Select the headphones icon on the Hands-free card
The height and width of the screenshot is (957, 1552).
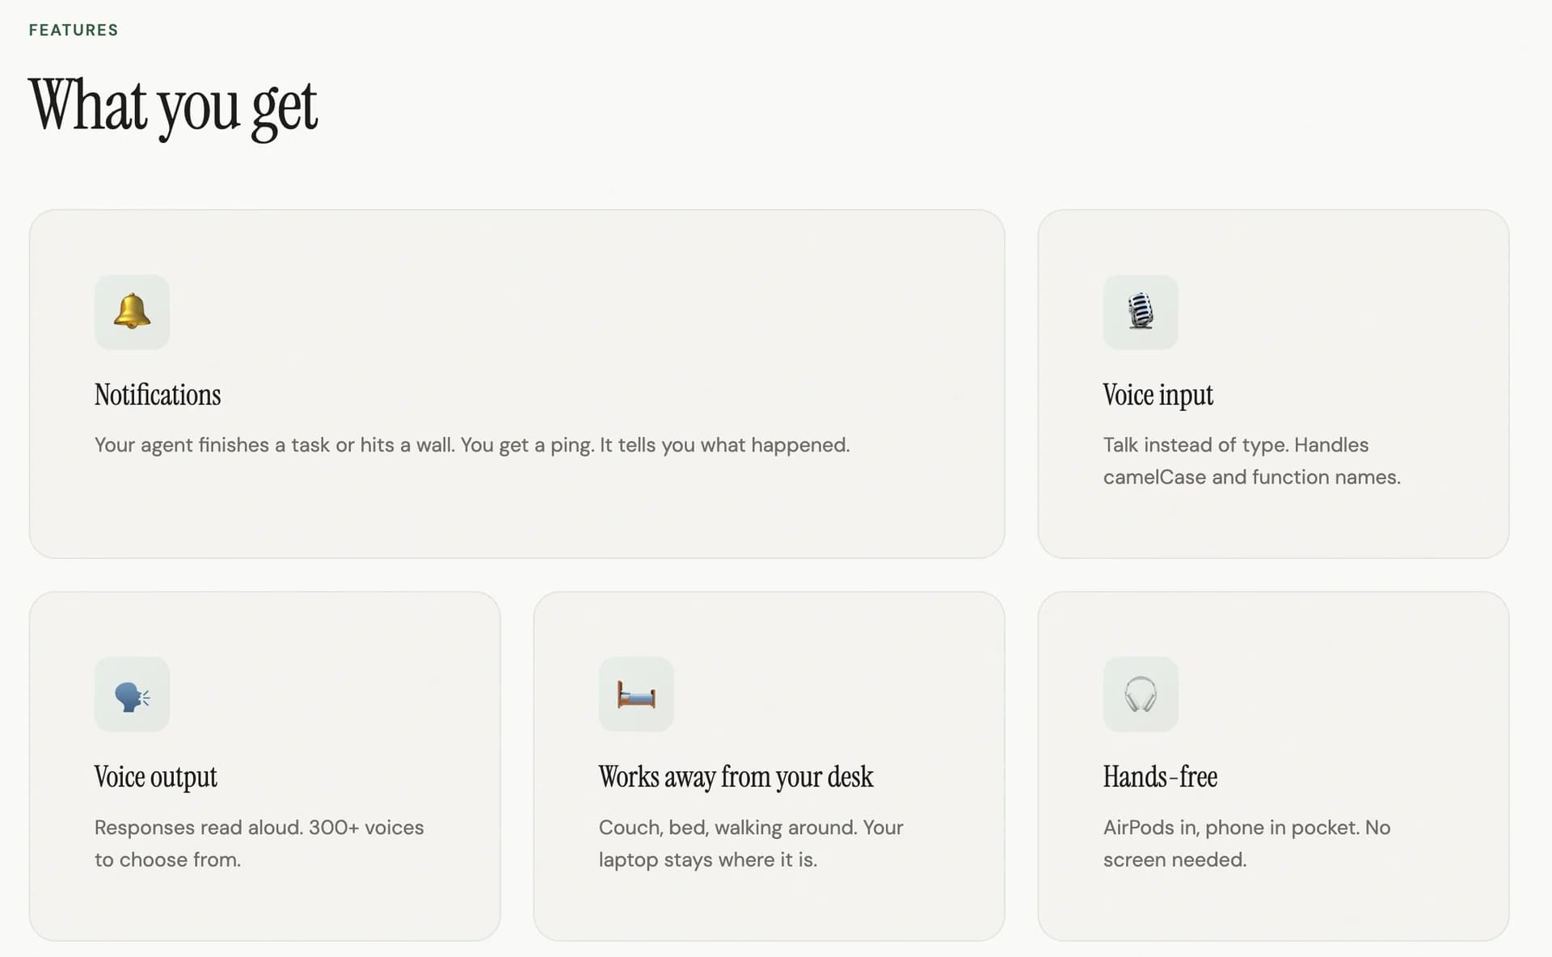[1140, 695]
